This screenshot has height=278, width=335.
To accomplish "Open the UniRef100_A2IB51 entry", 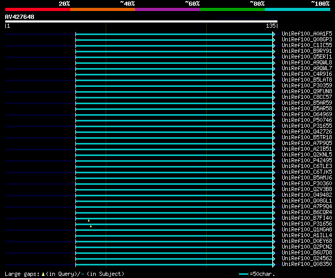I will [x=307, y=149].
